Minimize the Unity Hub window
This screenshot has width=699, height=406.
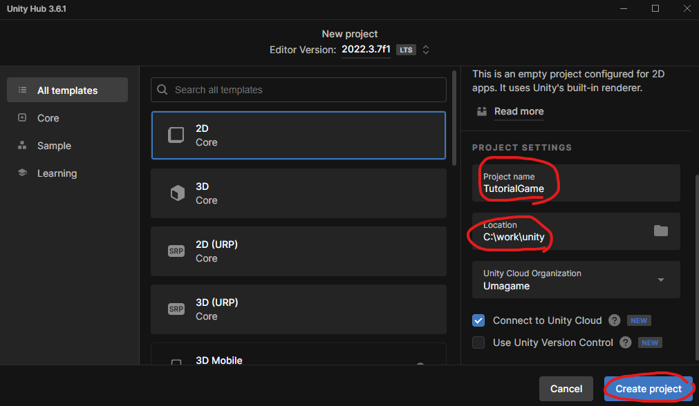(x=624, y=9)
